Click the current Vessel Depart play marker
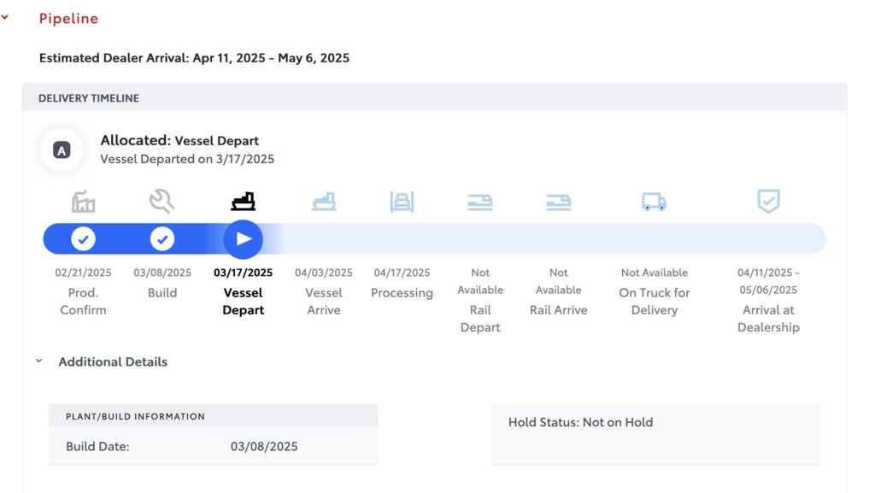 coord(244,239)
